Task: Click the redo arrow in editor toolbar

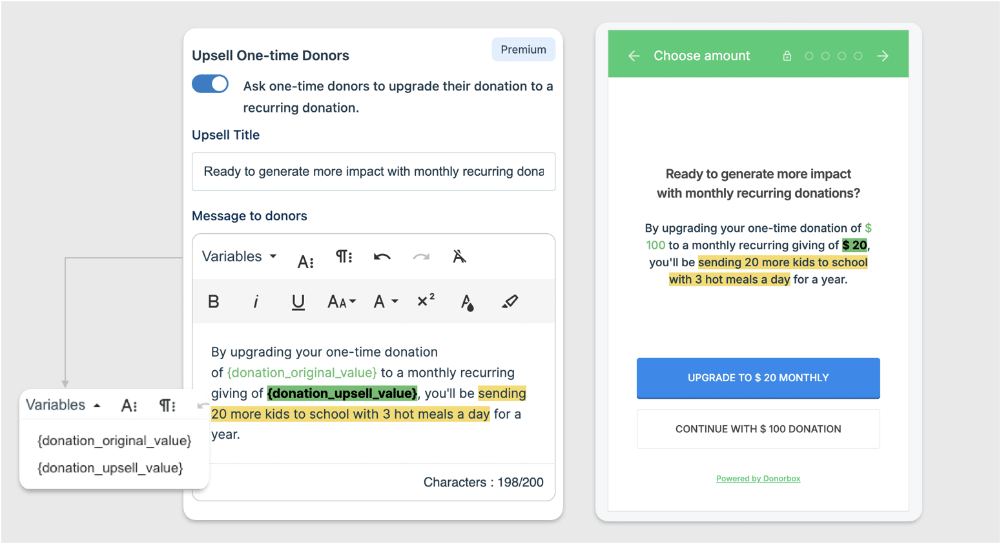Action: point(421,257)
